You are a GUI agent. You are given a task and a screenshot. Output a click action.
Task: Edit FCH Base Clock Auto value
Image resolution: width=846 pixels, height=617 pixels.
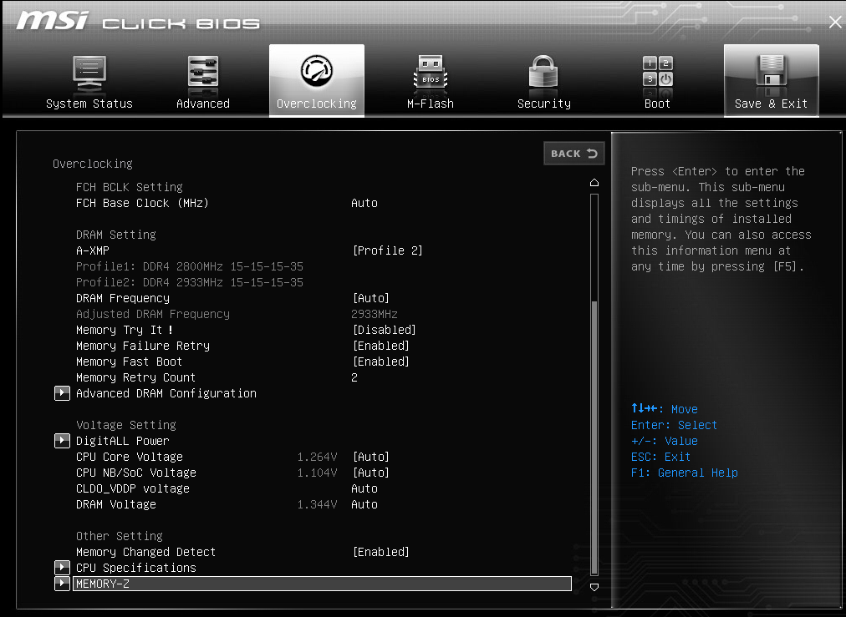click(364, 203)
